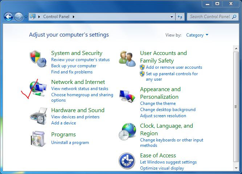Click Review your computer's status

tap(81, 60)
